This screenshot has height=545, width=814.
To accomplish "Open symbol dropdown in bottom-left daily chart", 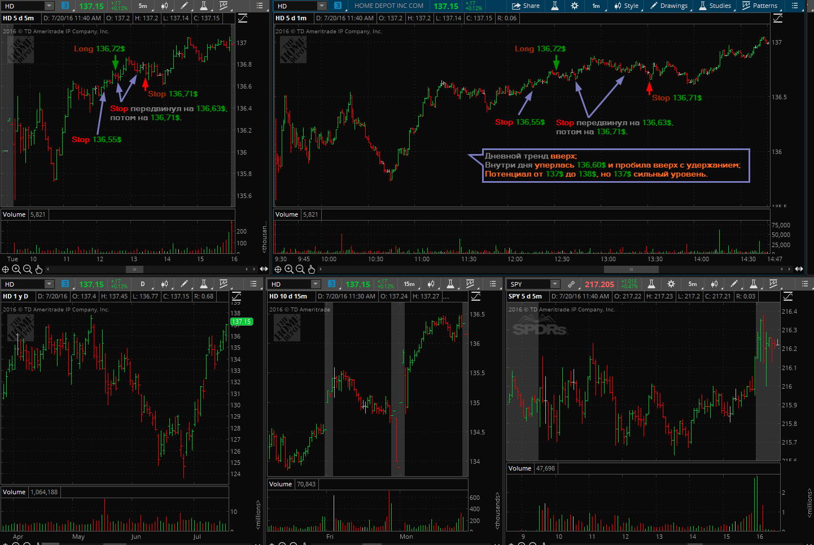I will coord(49,284).
